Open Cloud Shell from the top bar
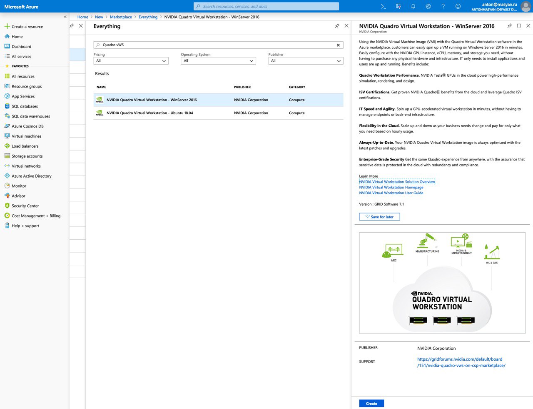The height and width of the screenshot is (409, 533). point(384,6)
